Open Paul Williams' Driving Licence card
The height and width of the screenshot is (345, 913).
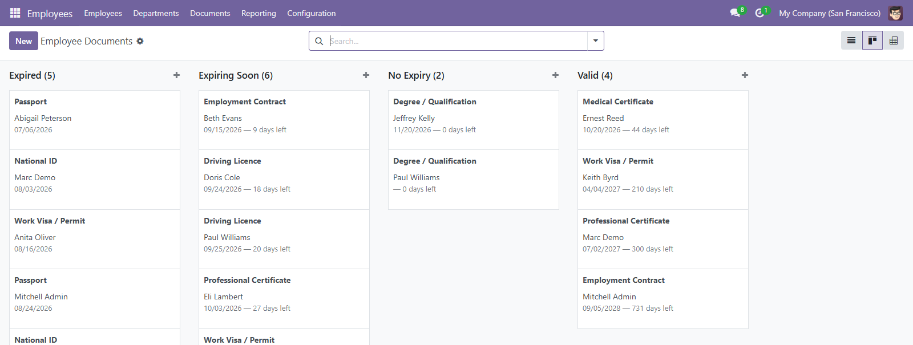point(284,239)
